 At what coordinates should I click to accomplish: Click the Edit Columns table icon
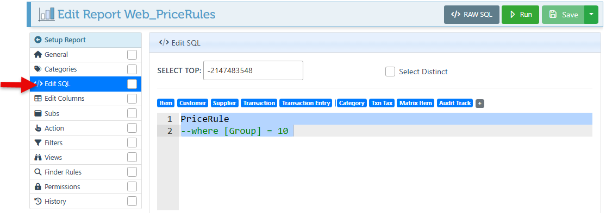coord(38,98)
